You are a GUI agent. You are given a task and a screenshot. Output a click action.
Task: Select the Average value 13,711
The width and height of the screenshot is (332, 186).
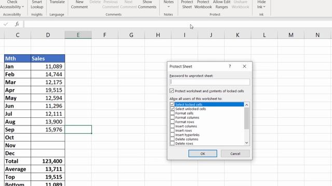pyautogui.click(x=48, y=169)
